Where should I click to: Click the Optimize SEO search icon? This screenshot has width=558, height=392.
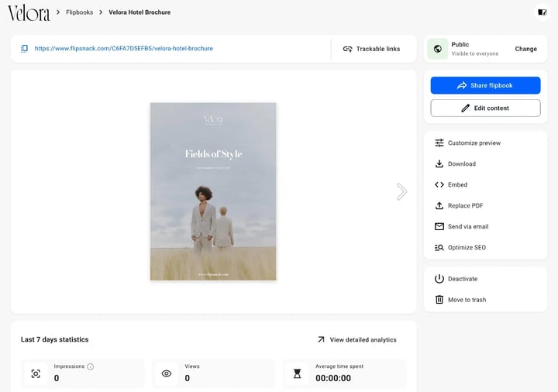tap(439, 248)
